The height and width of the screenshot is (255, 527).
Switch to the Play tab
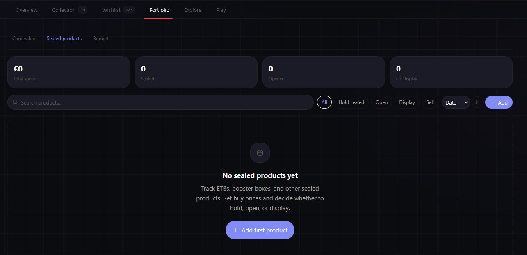coord(221,10)
